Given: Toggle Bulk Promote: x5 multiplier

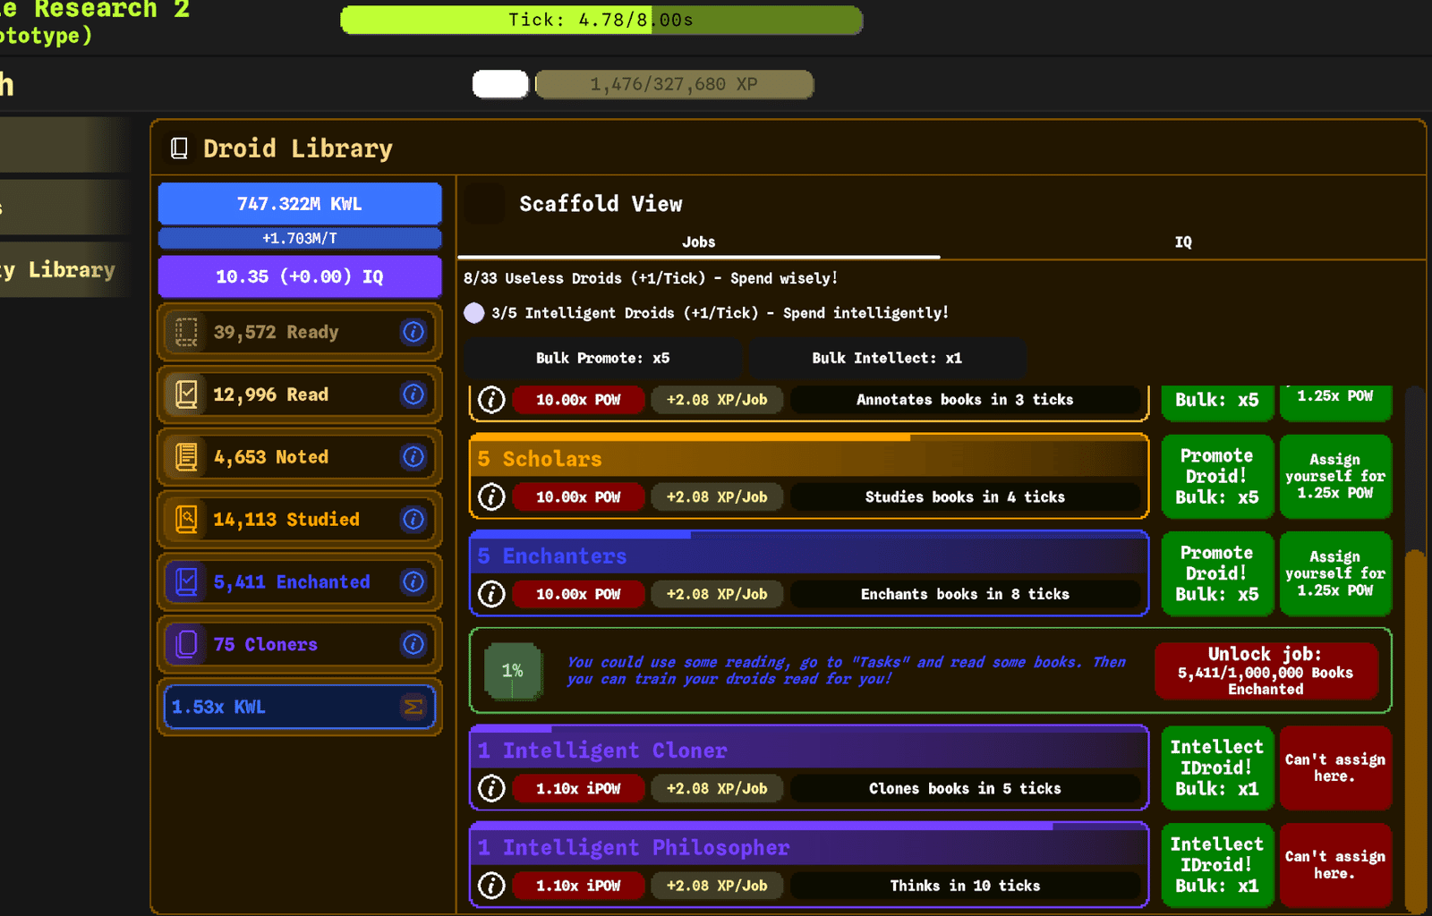Looking at the screenshot, I should (x=602, y=358).
